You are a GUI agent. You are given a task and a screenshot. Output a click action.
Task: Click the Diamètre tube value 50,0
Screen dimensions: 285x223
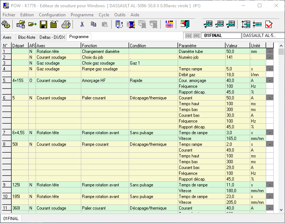237,51
